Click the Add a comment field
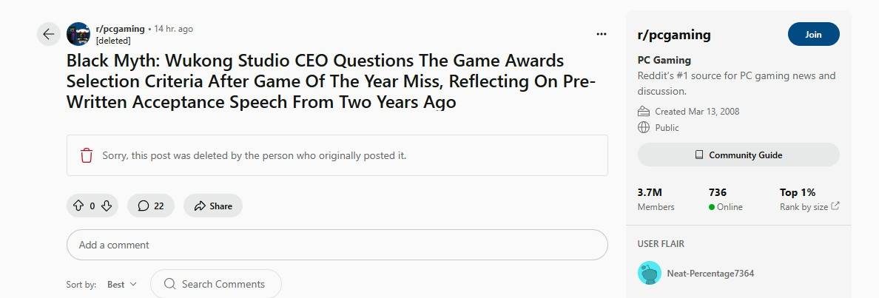 click(337, 245)
